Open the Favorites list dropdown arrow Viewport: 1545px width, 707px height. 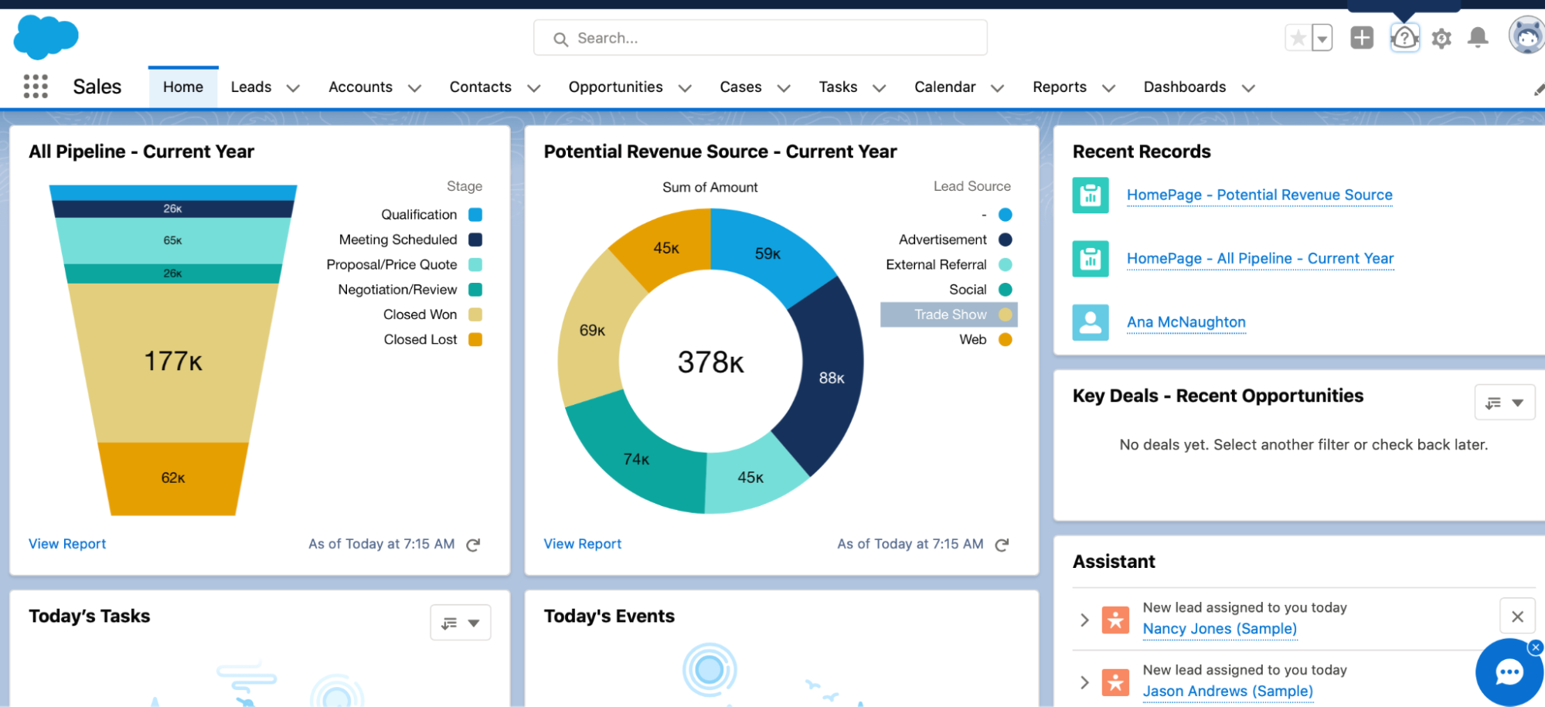pyautogui.click(x=1322, y=37)
